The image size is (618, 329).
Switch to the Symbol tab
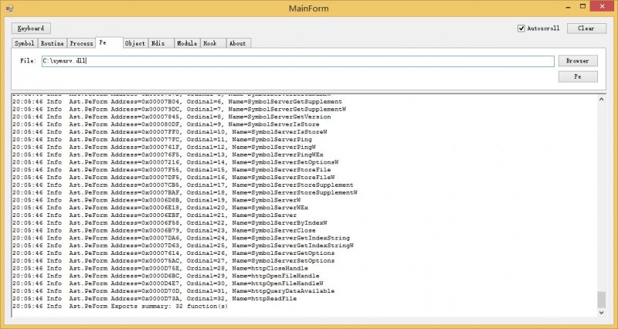[25, 43]
